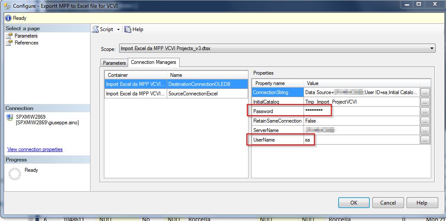Image resolution: width=446 pixels, height=221 pixels.
Task: Click the Name column header
Action: click(x=207, y=75)
